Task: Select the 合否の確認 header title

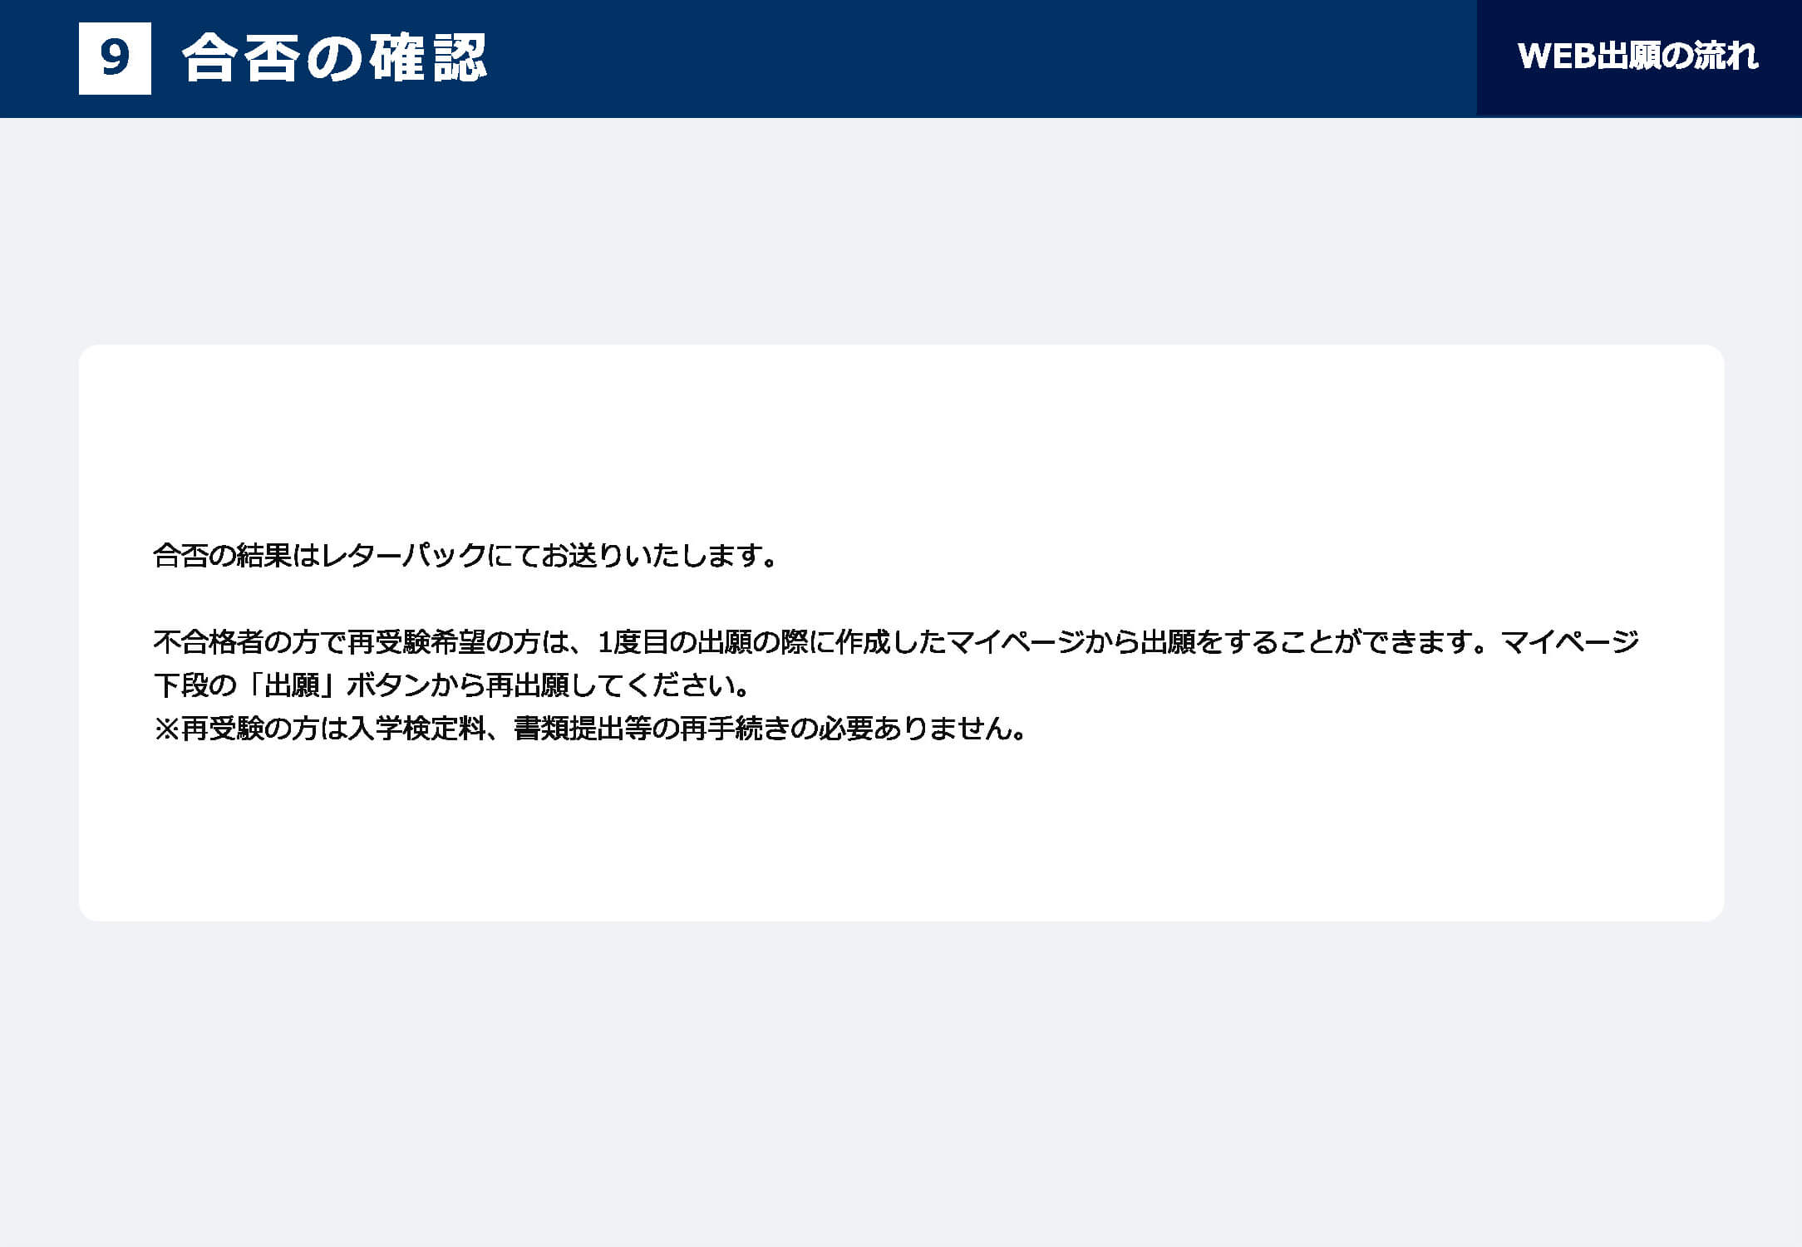Action: [x=334, y=58]
